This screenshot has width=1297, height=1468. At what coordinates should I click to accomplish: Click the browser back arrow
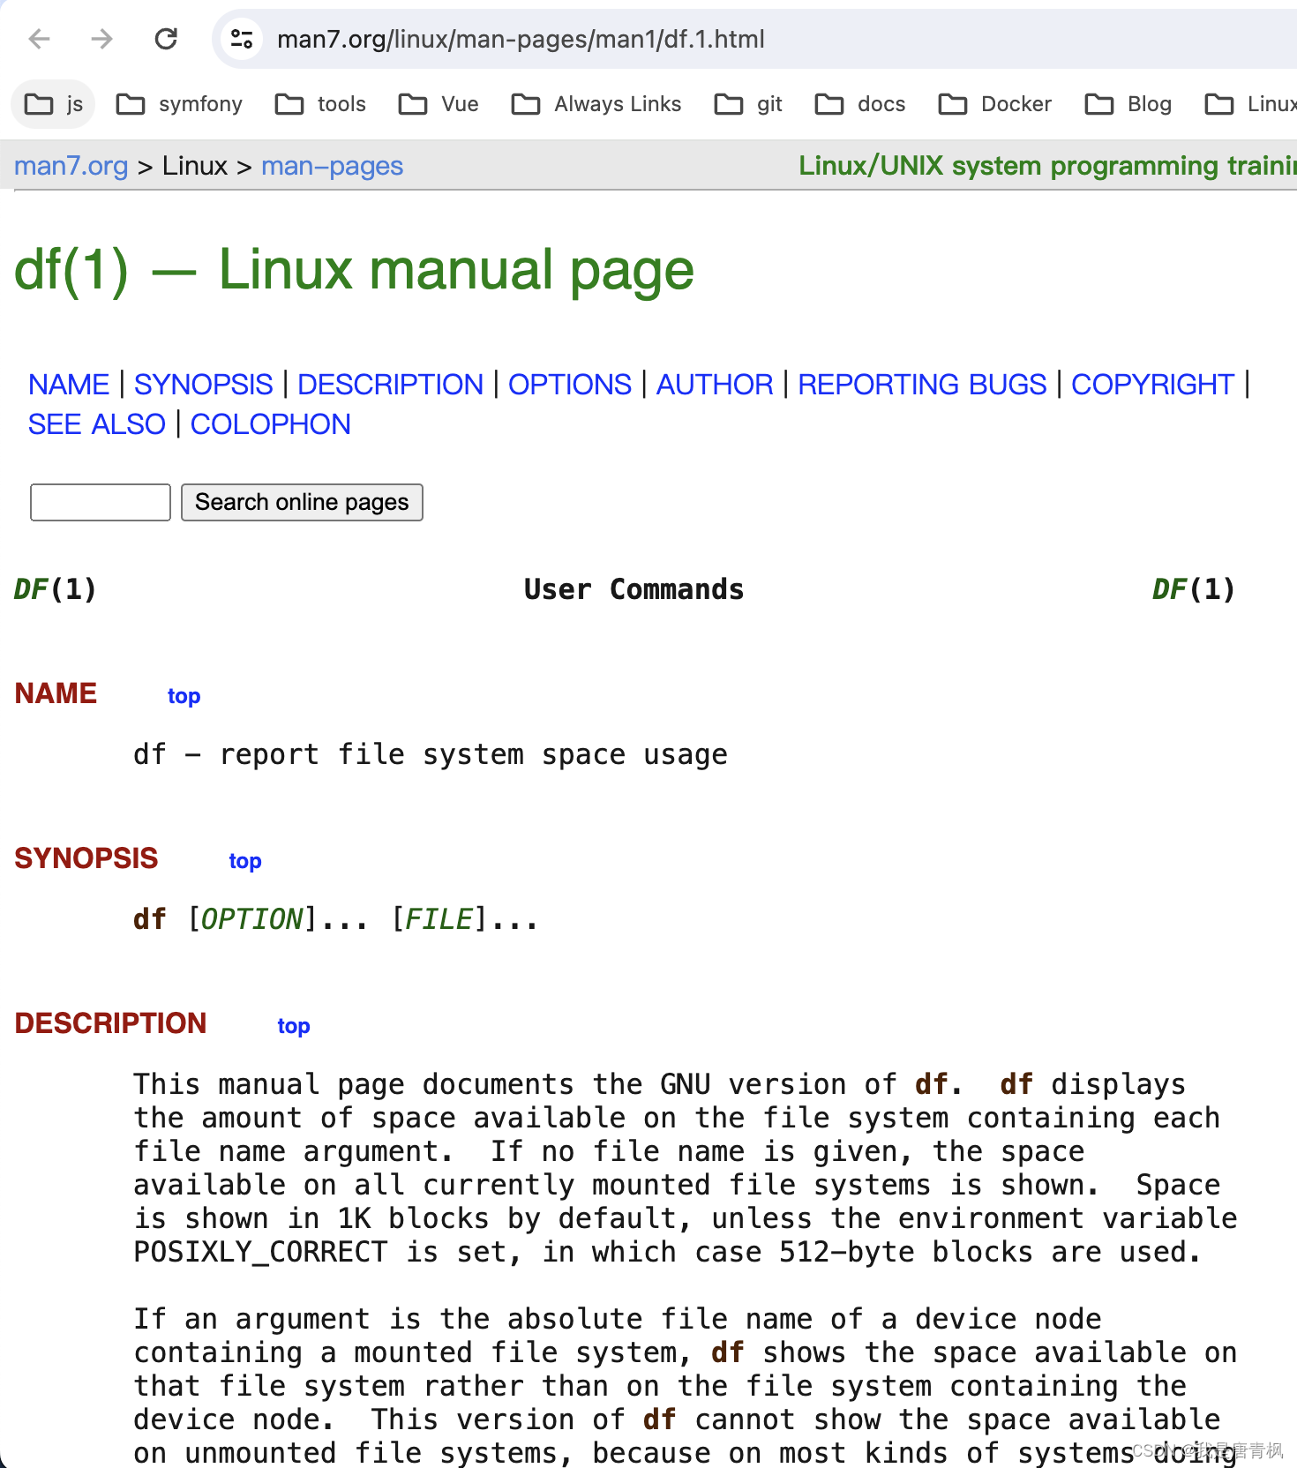pyautogui.click(x=40, y=39)
